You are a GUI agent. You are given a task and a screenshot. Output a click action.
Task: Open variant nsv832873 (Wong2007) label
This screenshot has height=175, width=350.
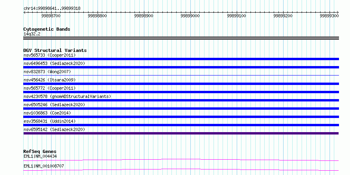click(x=47, y=72)
